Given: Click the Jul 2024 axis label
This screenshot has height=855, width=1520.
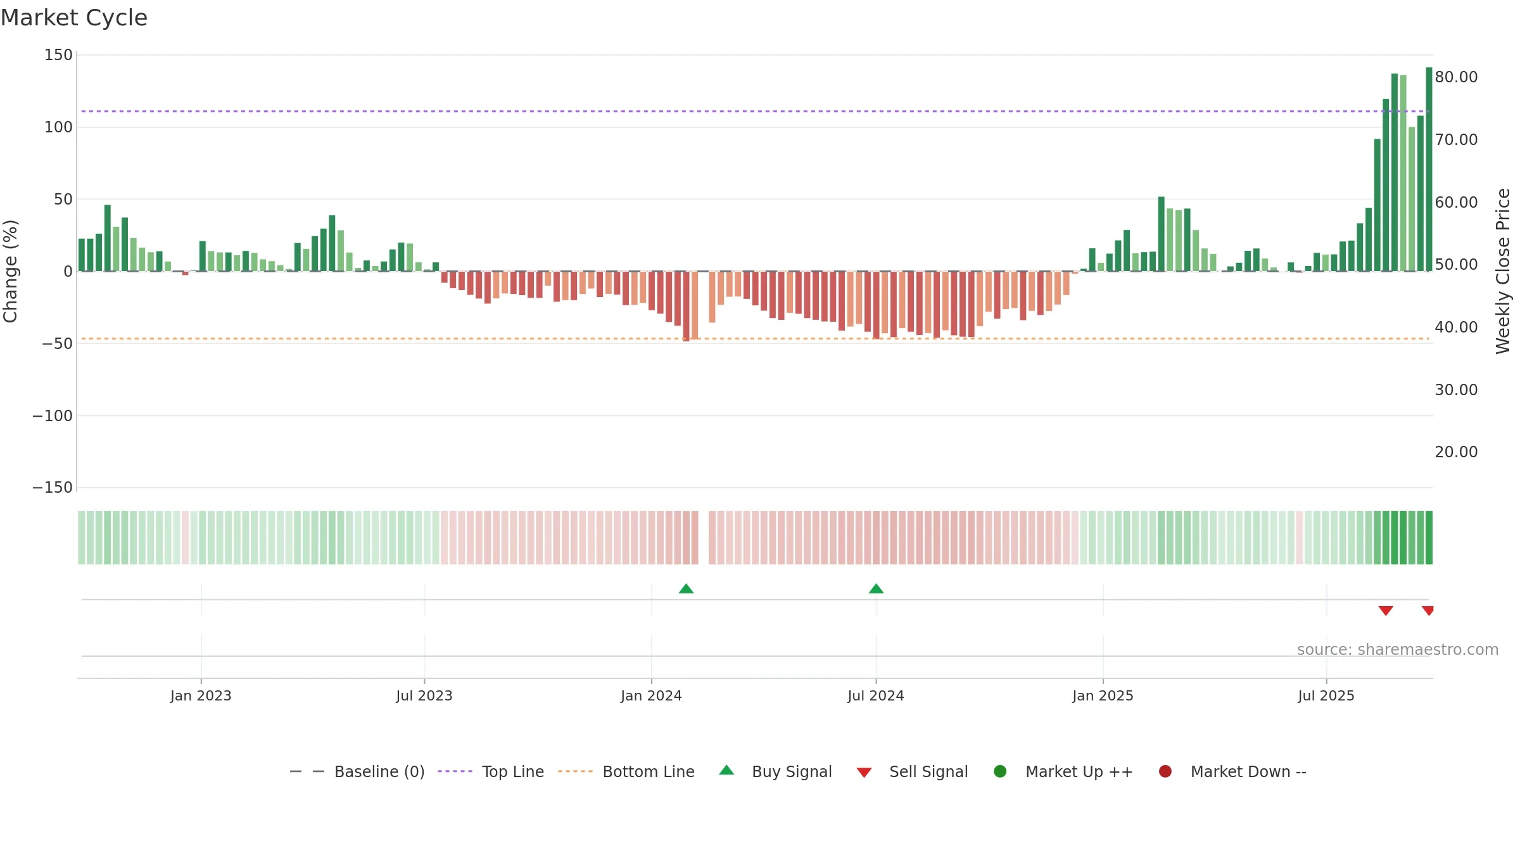Looking at the screenshot, I should (x=876, y=695).
